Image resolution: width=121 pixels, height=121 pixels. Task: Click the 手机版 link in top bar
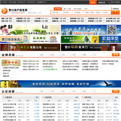(5, 2)
